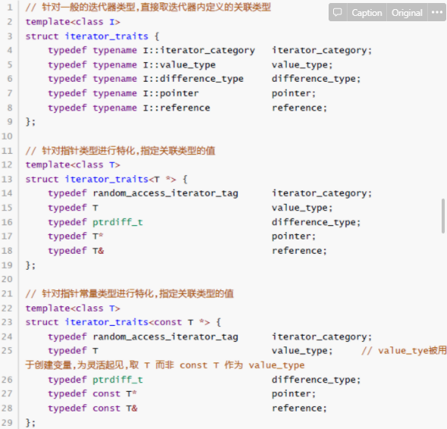Image resolution: width=447 pixels, height=429 pixels.
Task: Click 'iterator_traits<T *>' on line 13
Action: (x=121, y=180)
